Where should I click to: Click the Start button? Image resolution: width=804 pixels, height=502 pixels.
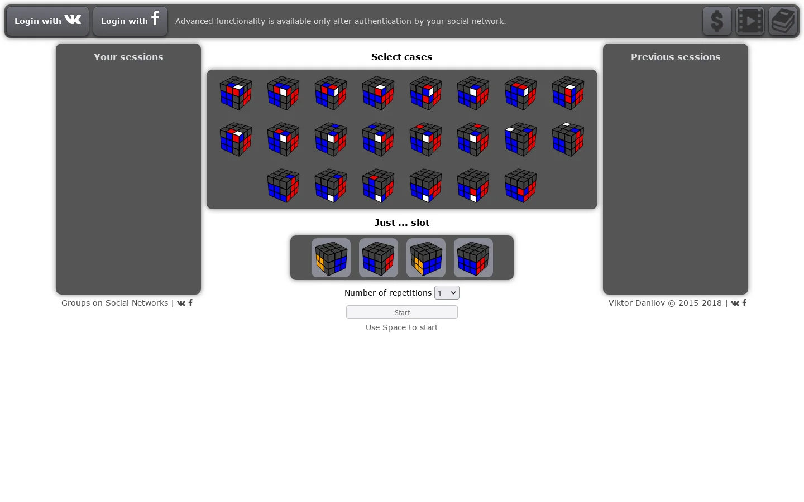click(x=402, y=312)
